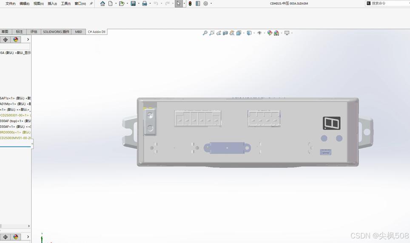This screenshot has height=243, width=410.
Task: Open the DisplayManager color ball tab in the upper pane
Action: [16, 40]
